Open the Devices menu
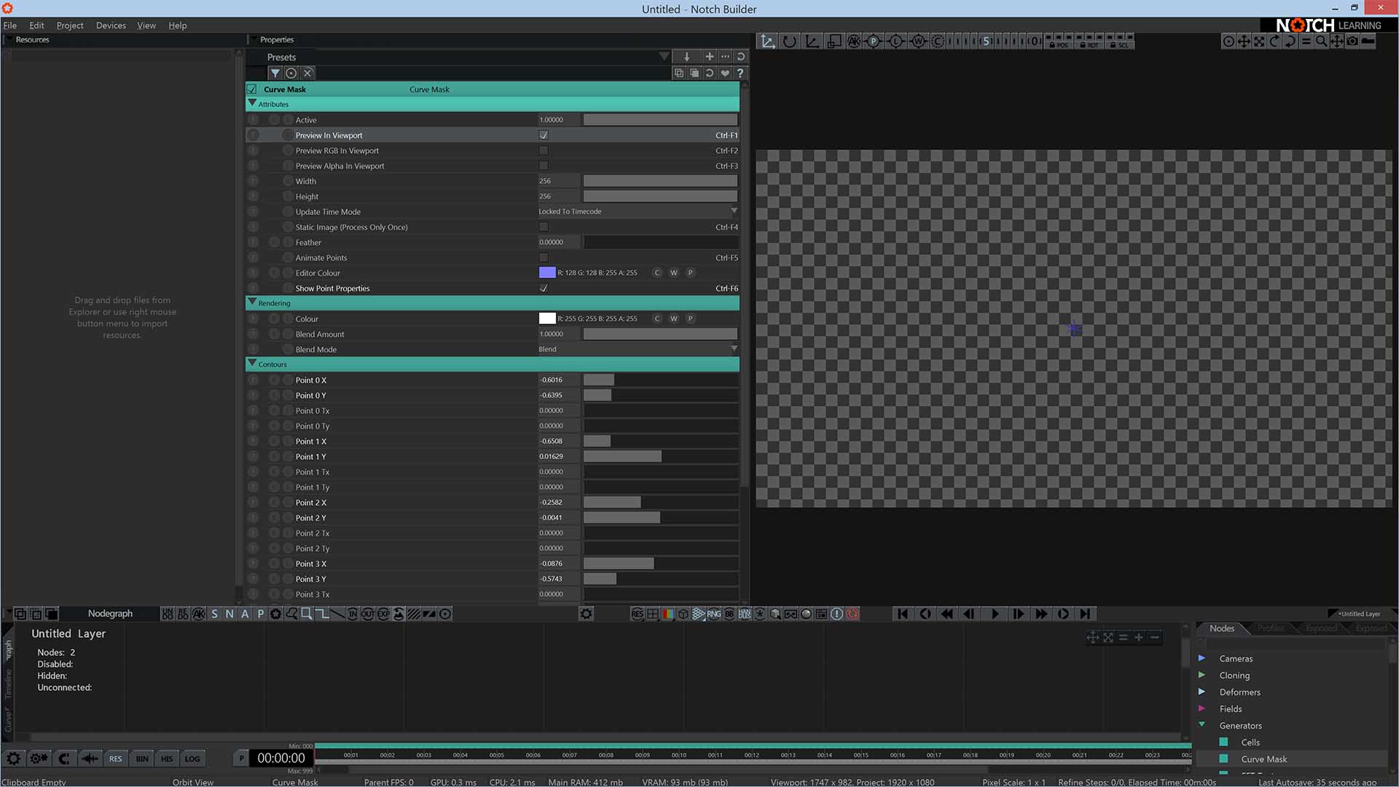The width and height of the screenshot is (1399, 787). click(x=111, y=25)
